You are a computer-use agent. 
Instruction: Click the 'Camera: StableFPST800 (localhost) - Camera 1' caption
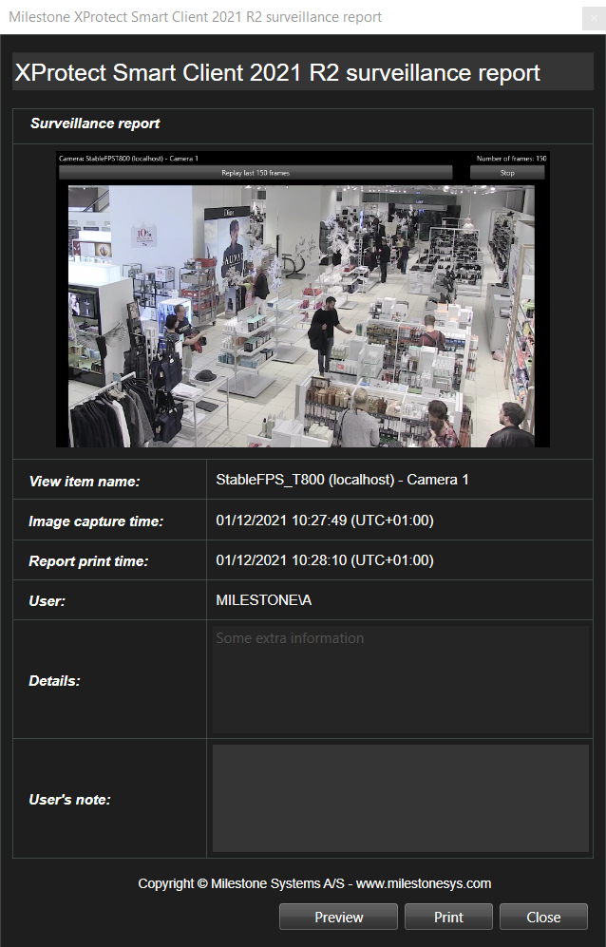(128, 159)
